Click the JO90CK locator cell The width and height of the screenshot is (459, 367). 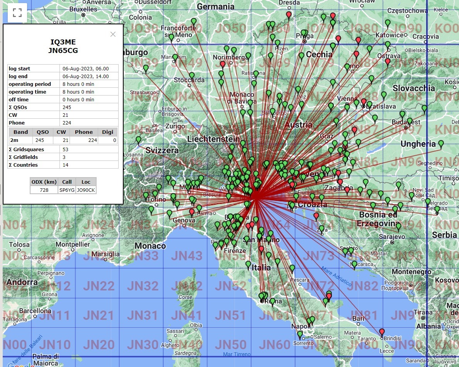(86, 190)
